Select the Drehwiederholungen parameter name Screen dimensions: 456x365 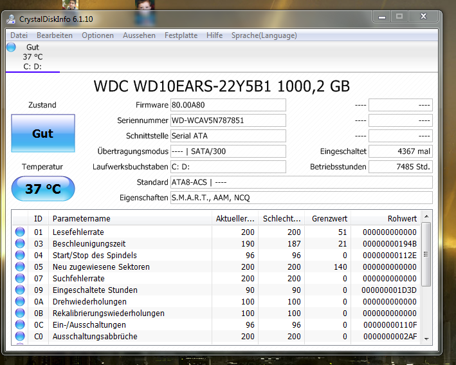(89, 302)
